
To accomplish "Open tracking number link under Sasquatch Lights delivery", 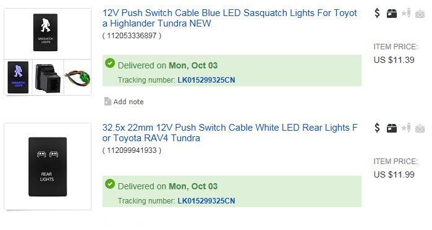I will pyautogui.click(x=206, y=80).
